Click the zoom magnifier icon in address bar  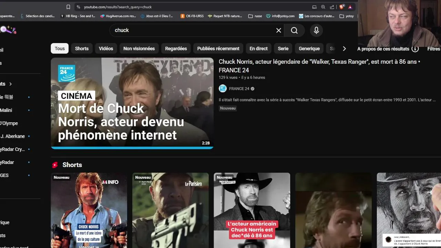click(323, 7)
